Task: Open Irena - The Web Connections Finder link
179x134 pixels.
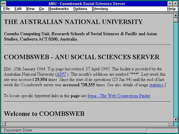Action: tap(119, 96)
